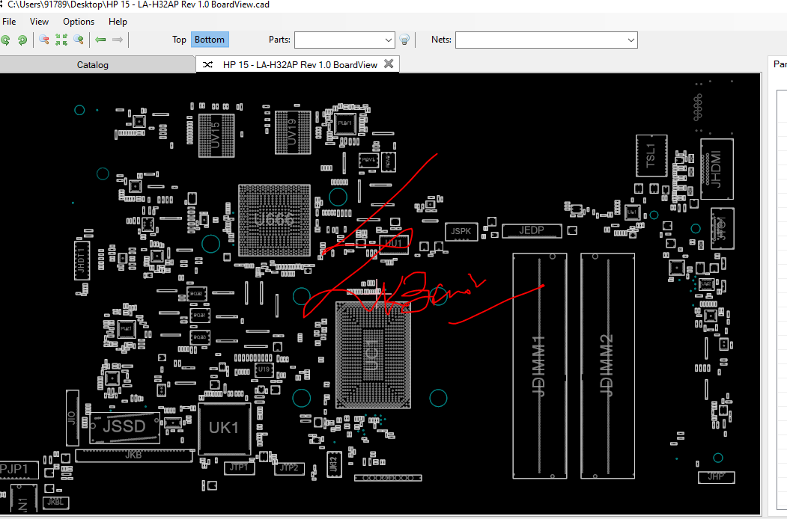This screenshot has height=519, width=787.
Task: Select the JSSD connector
Action: pyautogui.click(x=124, y=427)
